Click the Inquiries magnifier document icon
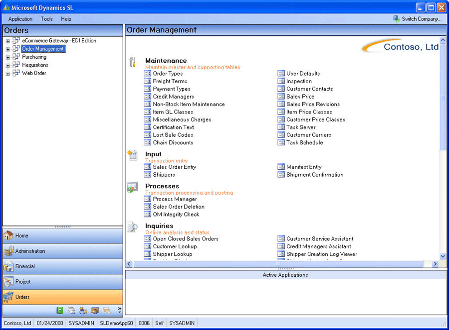 point(132,227)
